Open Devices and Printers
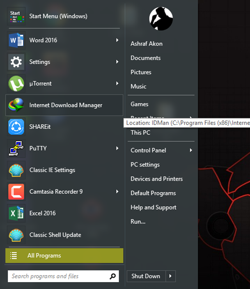Image resolution: width=250 pixels, height=289 pixels. tap(157, 179)
